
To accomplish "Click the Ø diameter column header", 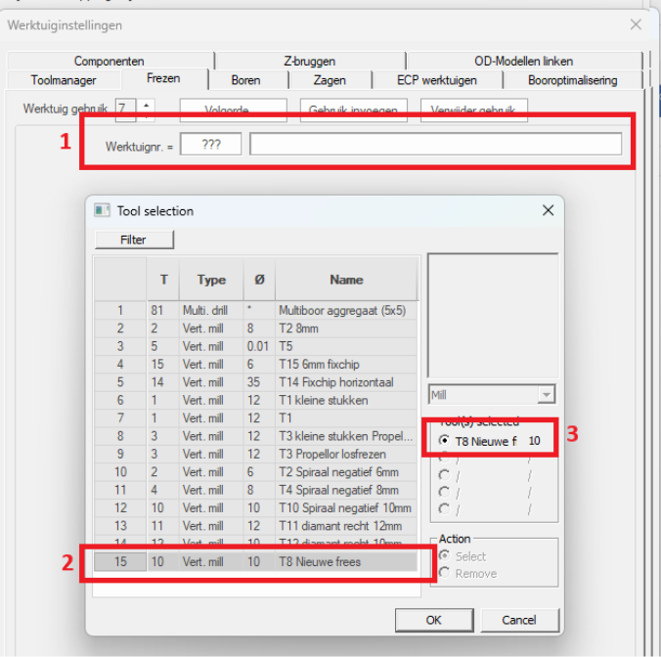I will pyautogui.click(x=260, y=280).
